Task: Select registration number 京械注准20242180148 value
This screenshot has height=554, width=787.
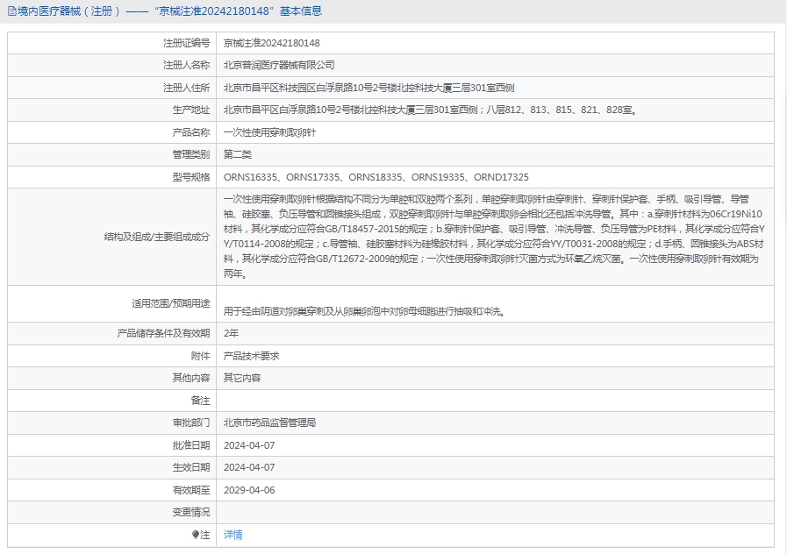Action: (271, 43)
